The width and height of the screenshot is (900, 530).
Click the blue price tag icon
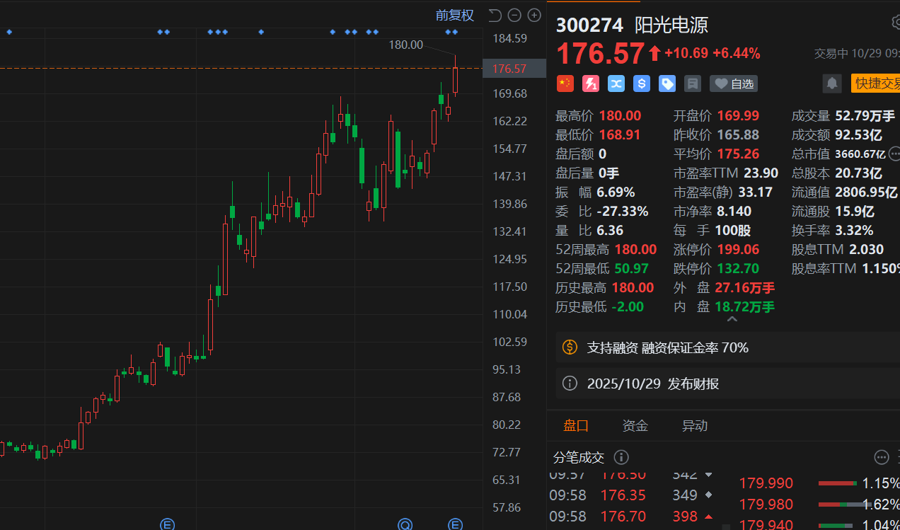(667, 83)
